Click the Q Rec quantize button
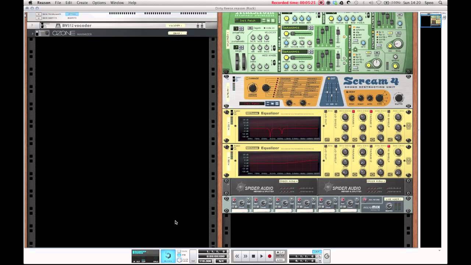This screenshot has width=471, height=265. click(x=280, y=260)
